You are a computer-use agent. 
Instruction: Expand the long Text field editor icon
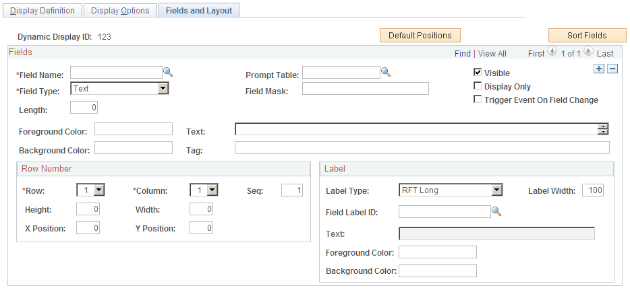pos(603,129)
